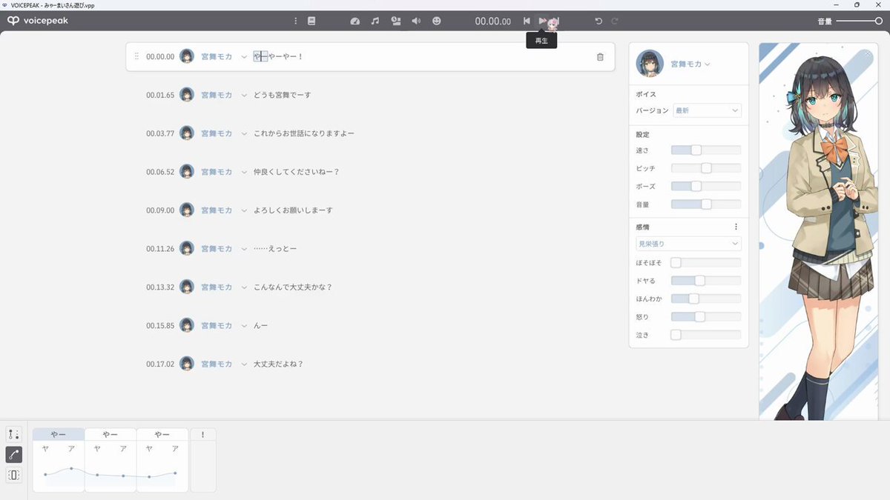Expand narrator dropdown on 仲良くしてくださいねー？ line
The width and height of the screenshot is (890, 500).
click(244, 172)
